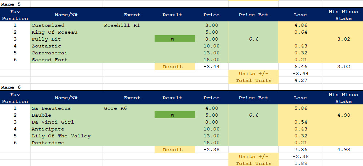Click the Zoutastic name cell

pyautogui.click(x=47, y=46)
